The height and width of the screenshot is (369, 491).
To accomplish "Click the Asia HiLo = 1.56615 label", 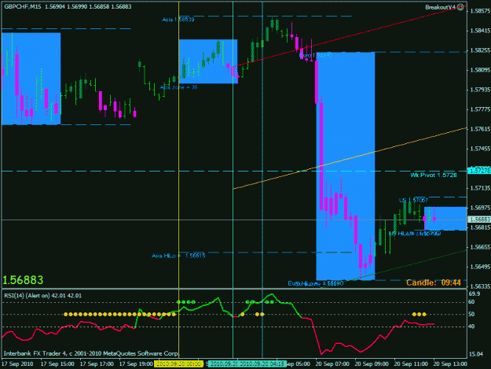I will pos(178,256).
